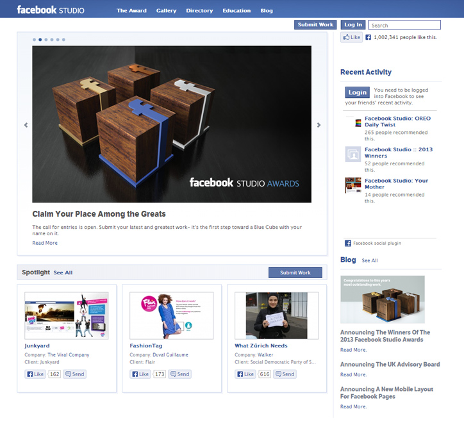Advance carousel with right arrow
This screenshot has width=464, height=423.
coord(319,125)
